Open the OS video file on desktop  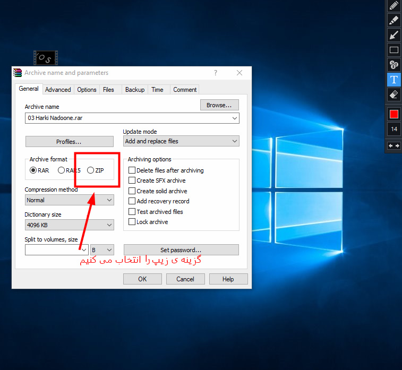(x=46, y=58)
